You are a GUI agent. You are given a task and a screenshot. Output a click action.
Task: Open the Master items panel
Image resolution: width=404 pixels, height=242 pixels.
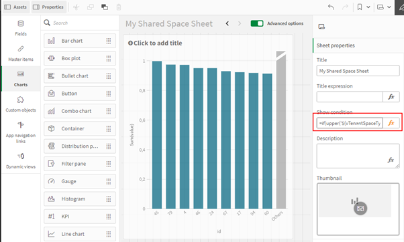pos(21,53)
